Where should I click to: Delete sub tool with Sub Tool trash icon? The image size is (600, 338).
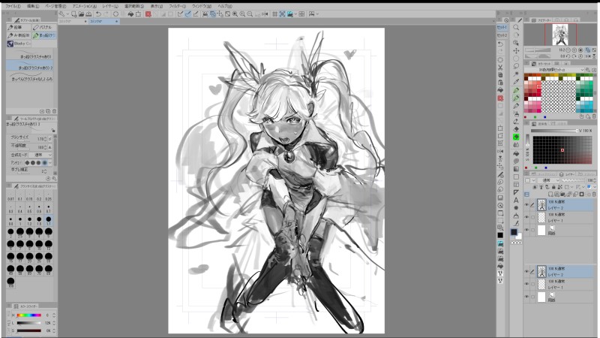click(x=54, y=111)
